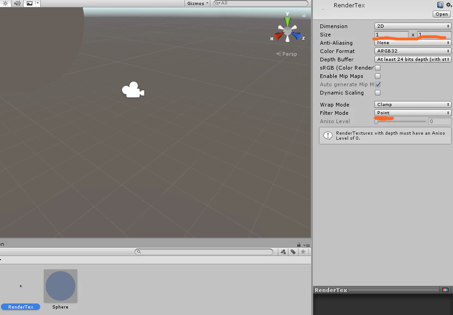This screenshot has height=315, width=453.
Task: Toggle the scene gizmo rotation lock
Action: 304,15
